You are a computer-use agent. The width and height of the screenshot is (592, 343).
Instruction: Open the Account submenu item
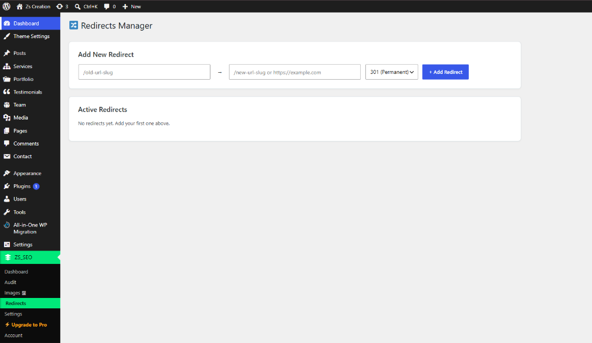coord(13,335)
